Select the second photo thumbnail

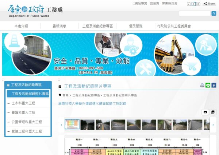pos(88,125)
